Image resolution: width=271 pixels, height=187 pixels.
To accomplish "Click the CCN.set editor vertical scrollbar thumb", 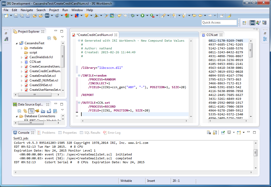I will click(x=251, y=50).
